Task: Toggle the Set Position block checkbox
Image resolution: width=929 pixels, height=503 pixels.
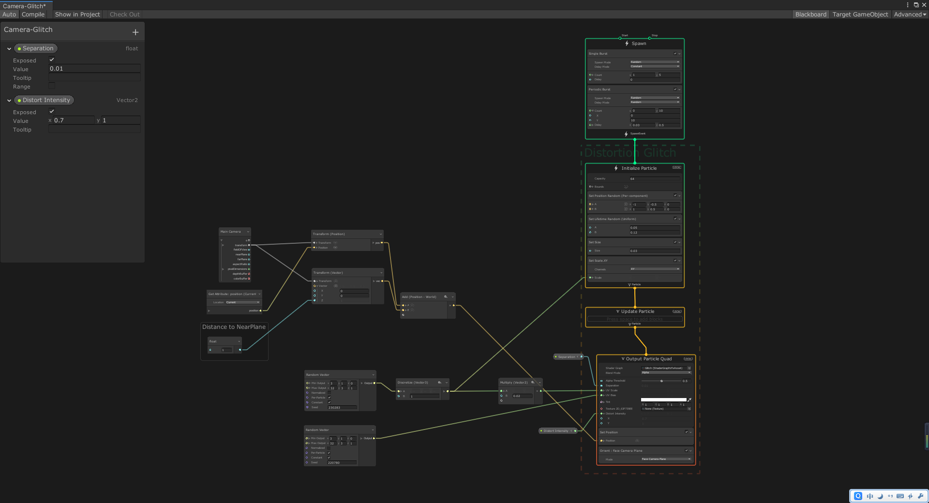Action: click(x=687, y=432)
